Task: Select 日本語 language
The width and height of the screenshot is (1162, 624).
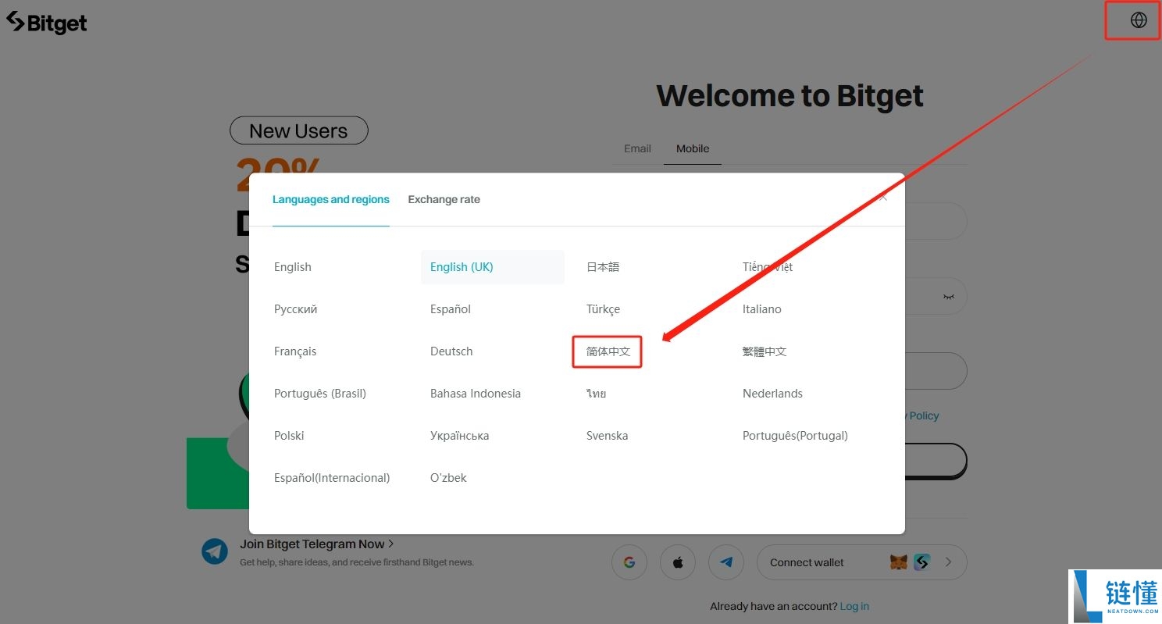Action: [x=603, y=267]
